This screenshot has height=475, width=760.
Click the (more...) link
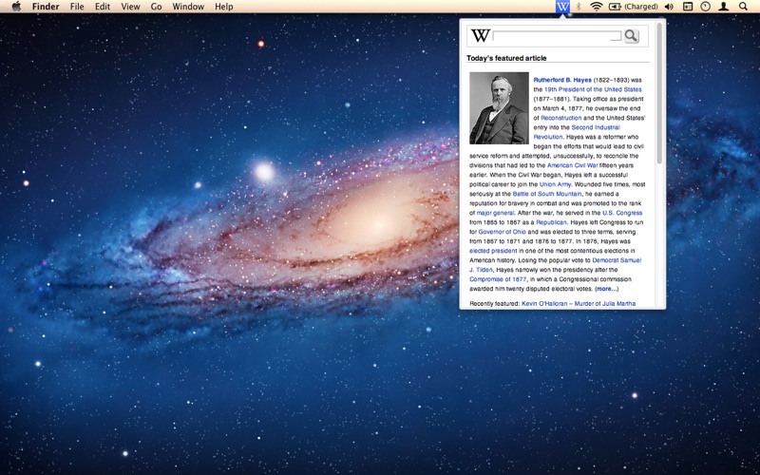606,289
